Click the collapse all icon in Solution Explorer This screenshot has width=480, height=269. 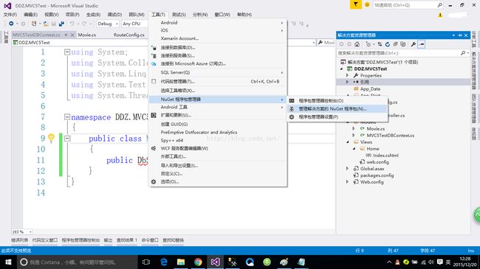coord(396,44)
